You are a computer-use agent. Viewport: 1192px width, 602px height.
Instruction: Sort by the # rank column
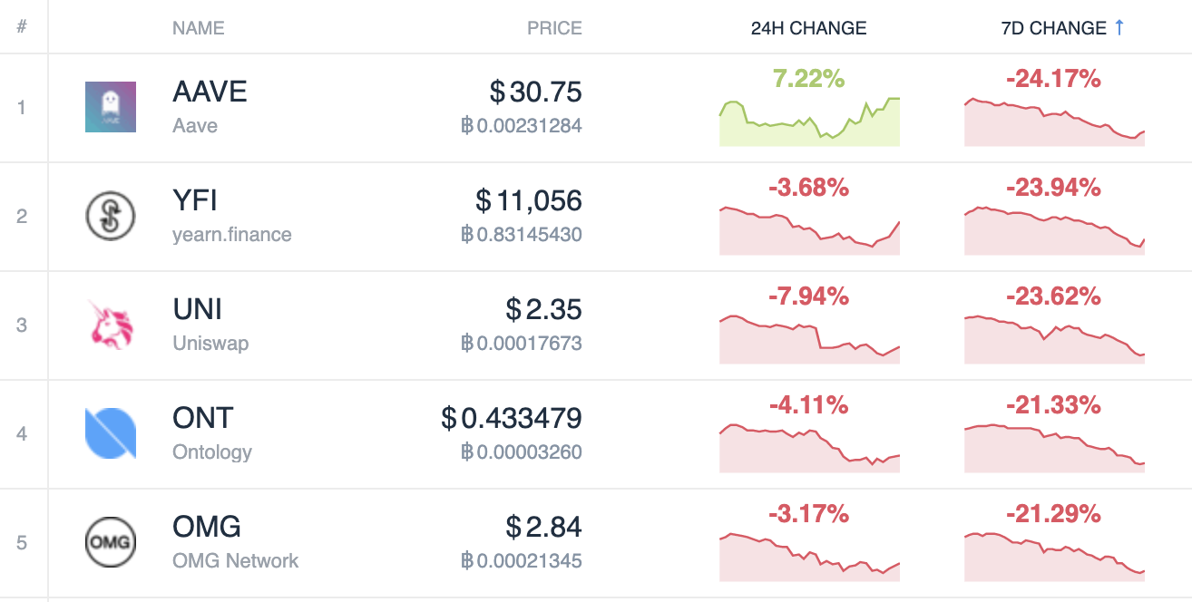21,27
